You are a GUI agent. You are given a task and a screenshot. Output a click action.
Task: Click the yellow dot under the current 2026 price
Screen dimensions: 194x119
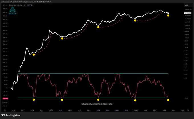coord(168,15)
